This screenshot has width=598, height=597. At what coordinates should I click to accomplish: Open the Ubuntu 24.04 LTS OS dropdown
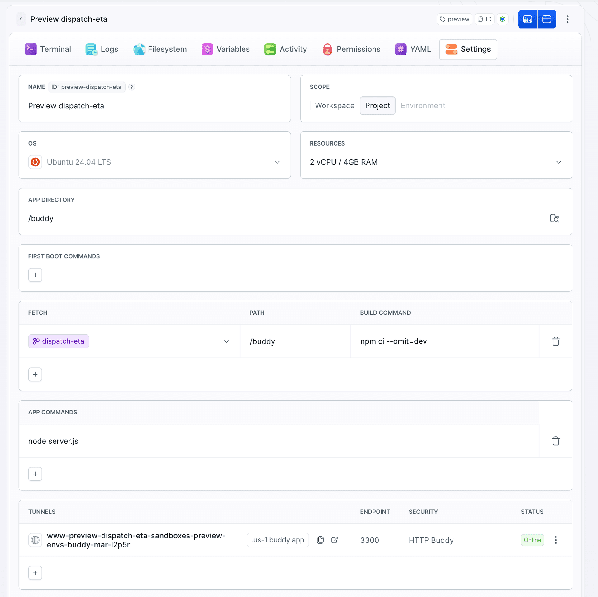click(x=154, y=162)
